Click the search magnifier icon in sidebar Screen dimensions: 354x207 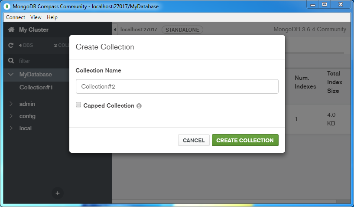point(11,61)
